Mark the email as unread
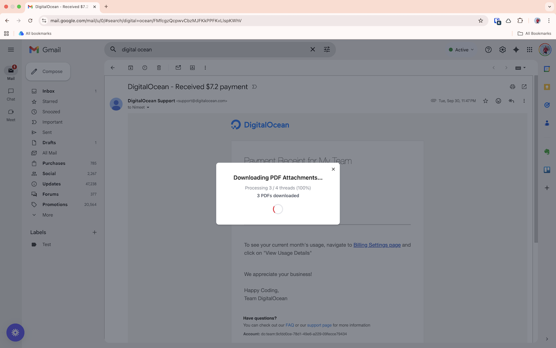556x348 pixels. tap(178, 68)
